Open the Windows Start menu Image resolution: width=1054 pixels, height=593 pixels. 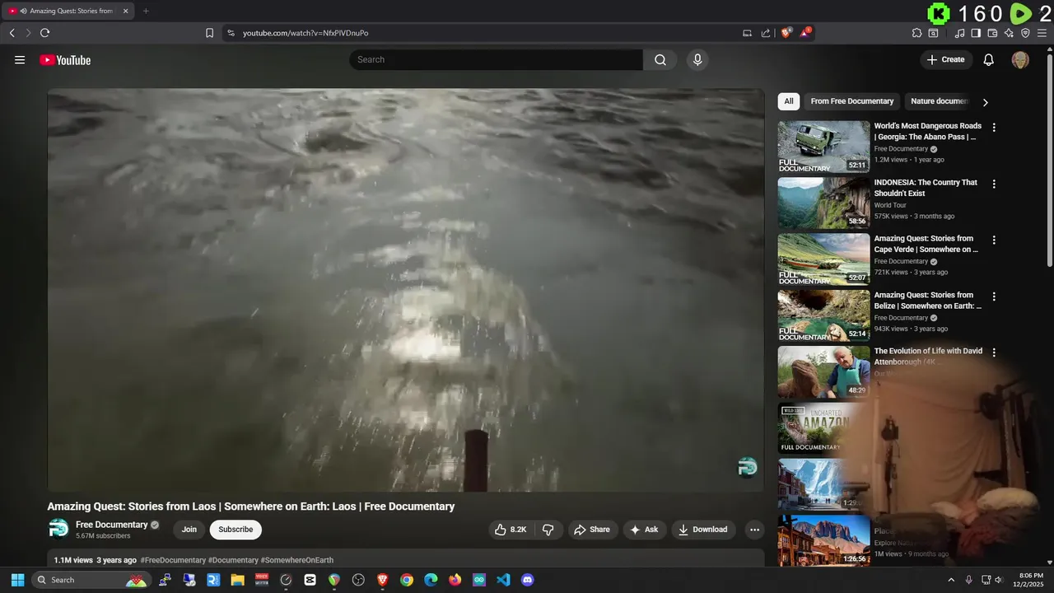click(17, 580)
